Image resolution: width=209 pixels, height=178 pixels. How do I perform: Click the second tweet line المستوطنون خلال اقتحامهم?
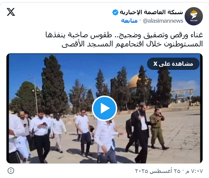point(132,44)
